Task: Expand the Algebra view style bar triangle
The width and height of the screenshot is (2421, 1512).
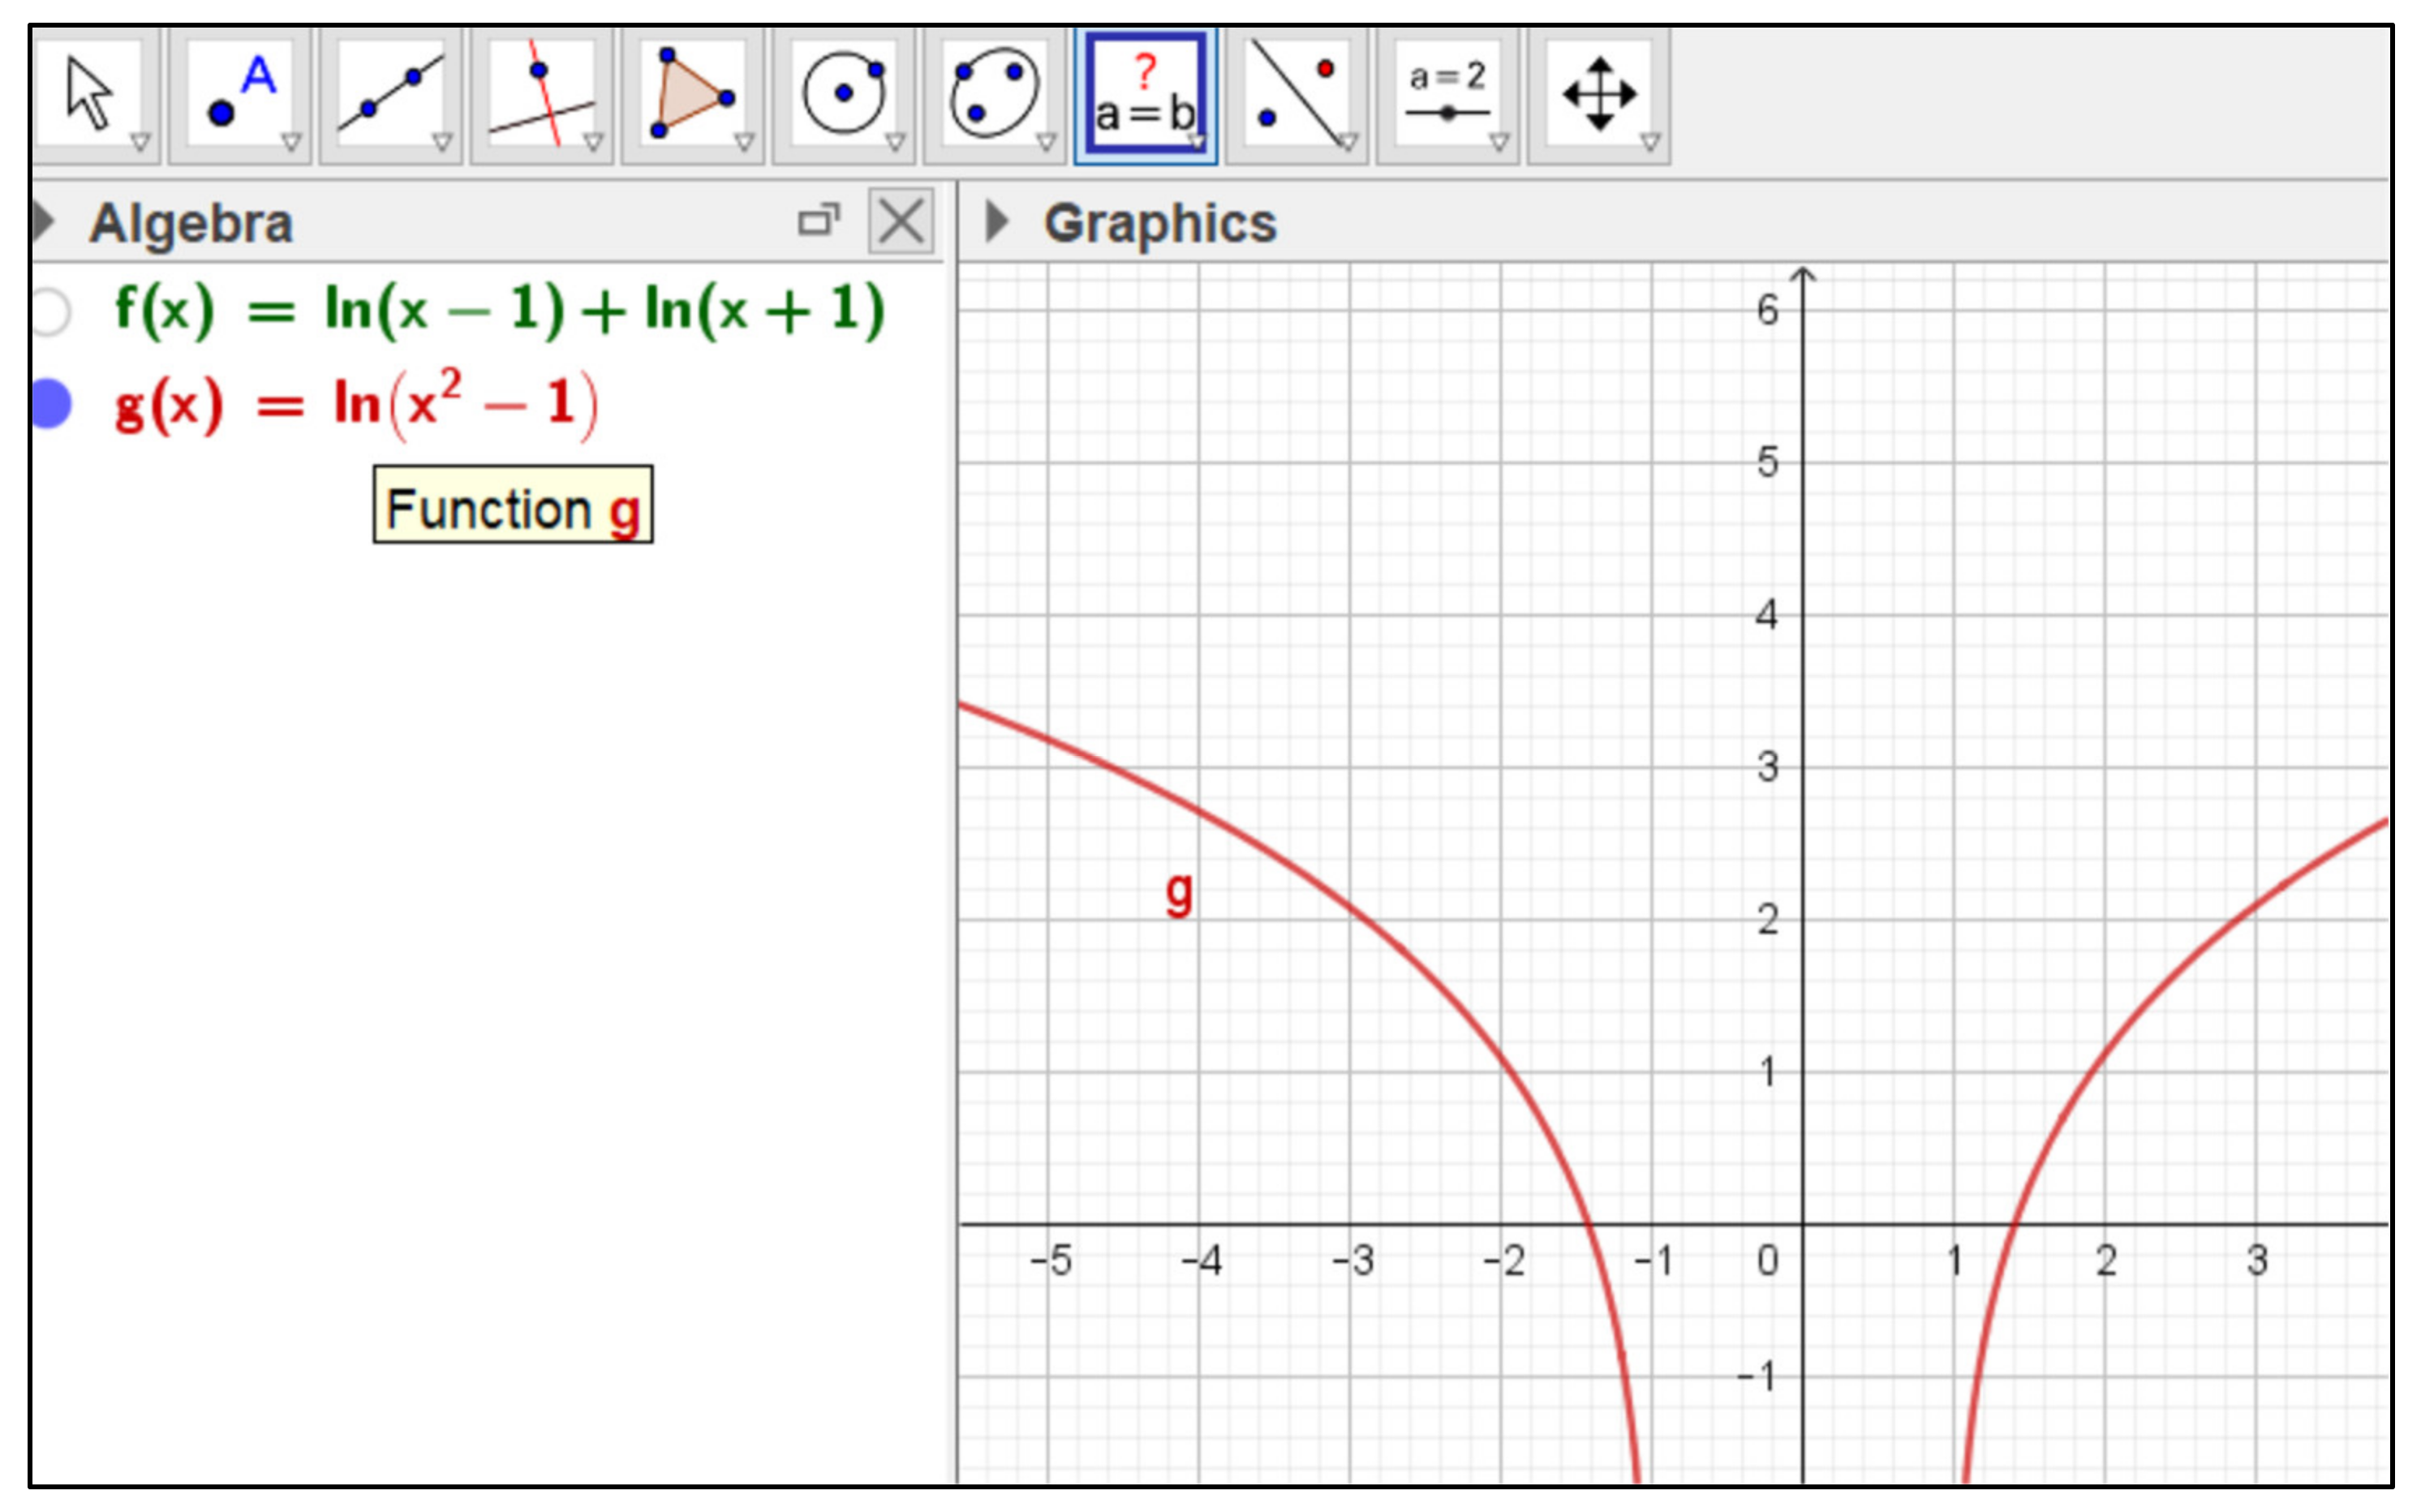Action: tap(42, 222)
